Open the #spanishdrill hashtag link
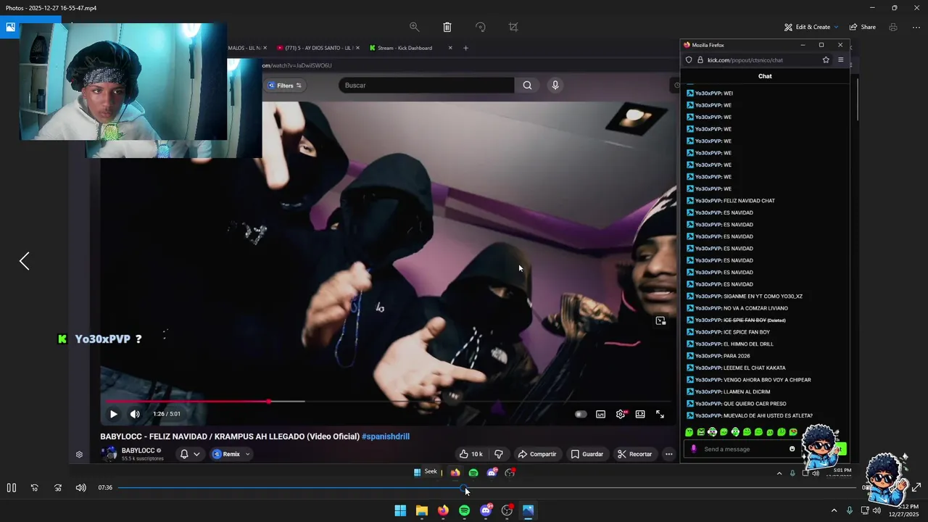This screenshot has width=928, height=522. (386, 436)
